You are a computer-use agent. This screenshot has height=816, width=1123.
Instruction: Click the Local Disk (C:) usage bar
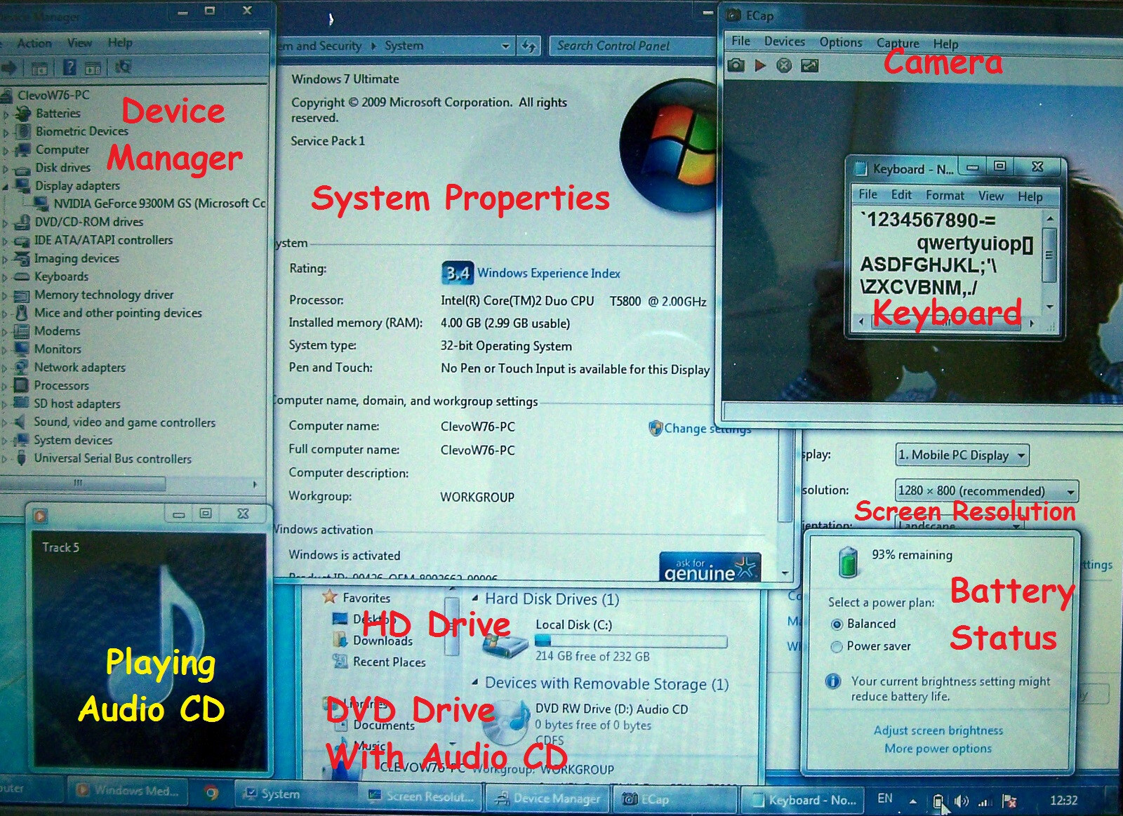click(631, 641)
